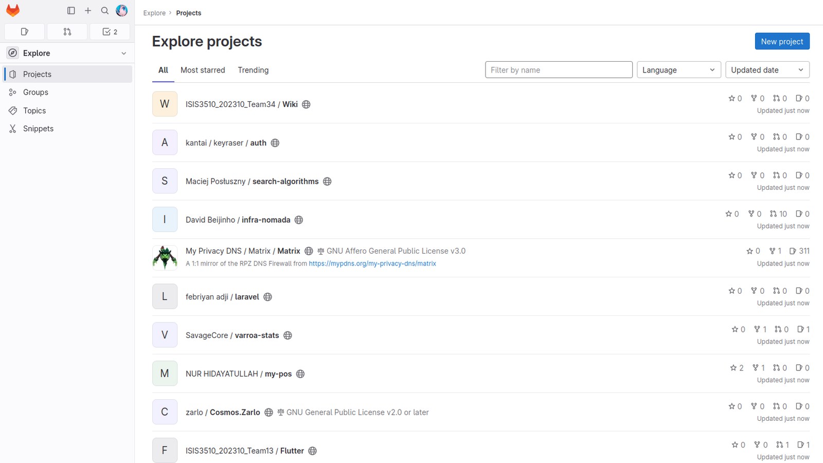The width and height of the screenshot is (823, 463).
Task: Open the ISIS3510_202310_Team34 / Wiki project
Action: pyautogui.click(x=241, y=104)
